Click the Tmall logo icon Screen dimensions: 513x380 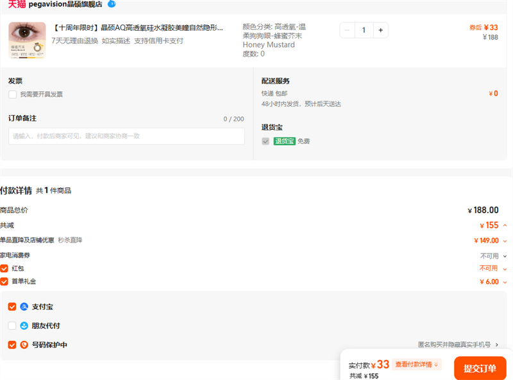[x=17, y=4]
